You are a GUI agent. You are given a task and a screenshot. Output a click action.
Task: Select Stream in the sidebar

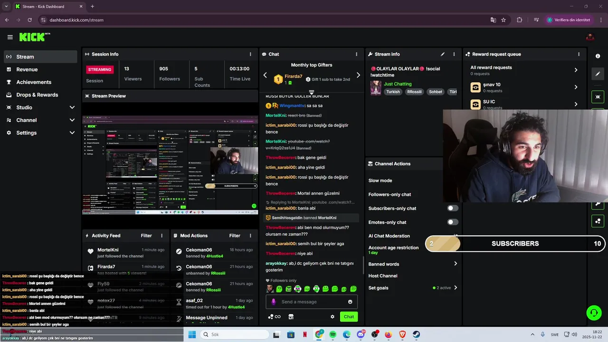pyautogui.click(x=40, y=57)
